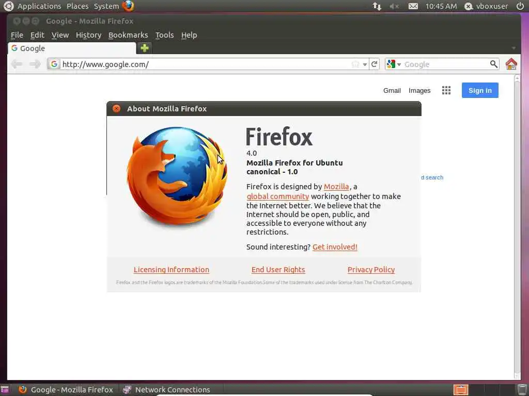
Task: Go forward with the forward arrow
Action: click(35, 64)
